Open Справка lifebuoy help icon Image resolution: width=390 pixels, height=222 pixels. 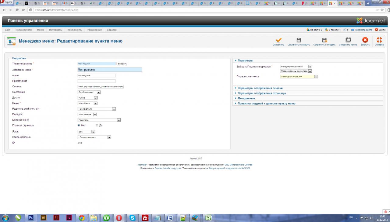click(x=379, y=40)
